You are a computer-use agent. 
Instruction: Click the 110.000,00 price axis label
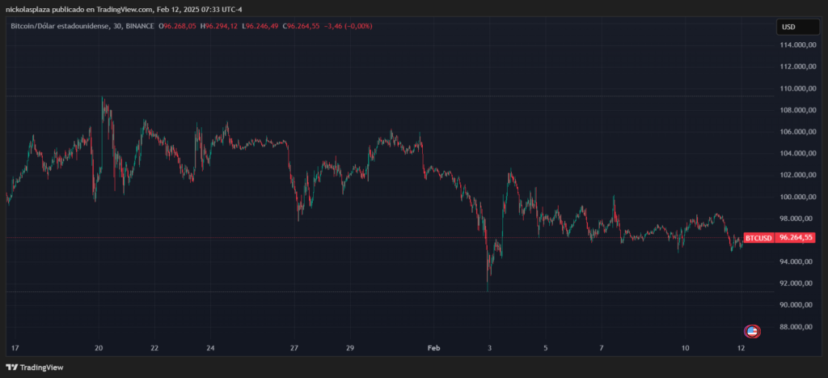pos(797,88)
